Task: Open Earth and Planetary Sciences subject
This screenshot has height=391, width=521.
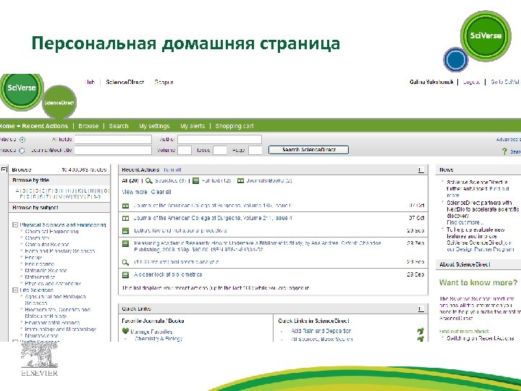Action: coord(60,251)
